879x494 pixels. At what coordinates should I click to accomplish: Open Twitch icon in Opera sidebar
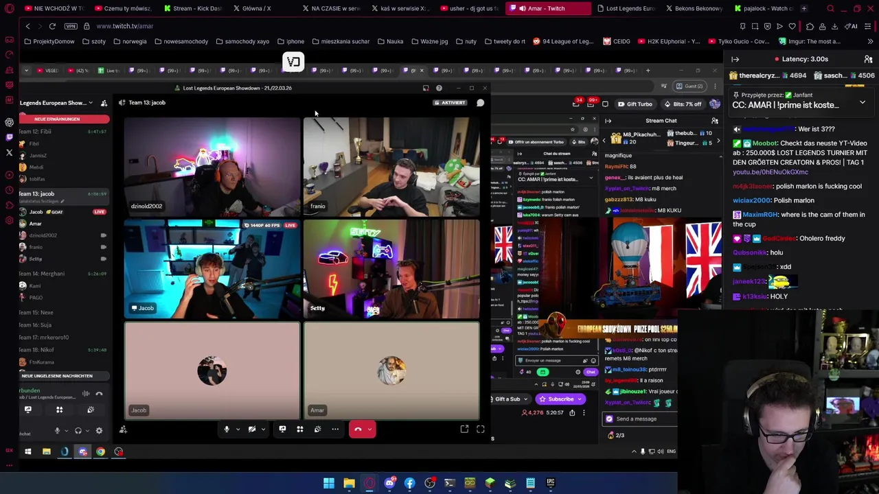coord(9,137)
